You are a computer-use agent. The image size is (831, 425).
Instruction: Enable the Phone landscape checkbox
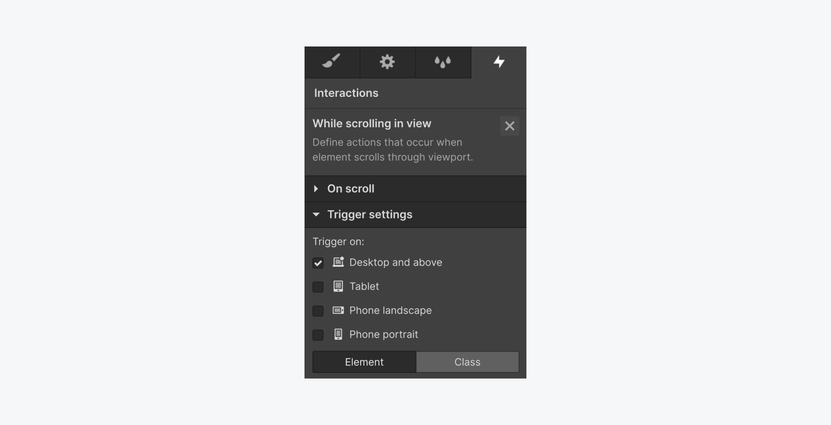pos(318,311)
